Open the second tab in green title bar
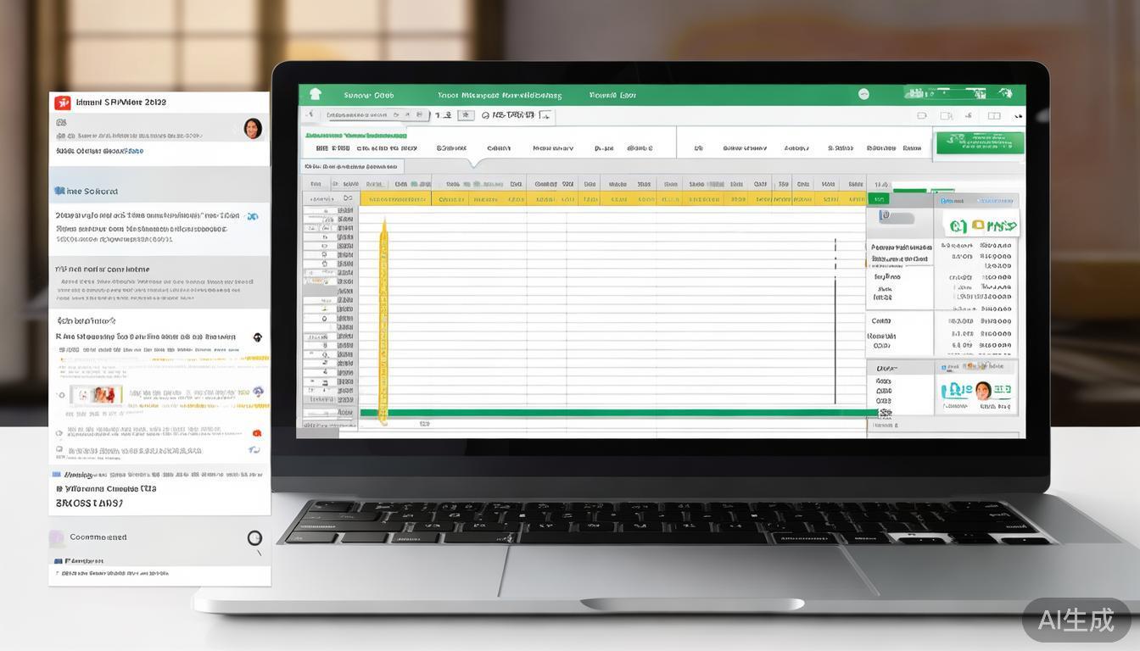The height and width of the screenshot is (651, 1140). (x=499, y=95)
